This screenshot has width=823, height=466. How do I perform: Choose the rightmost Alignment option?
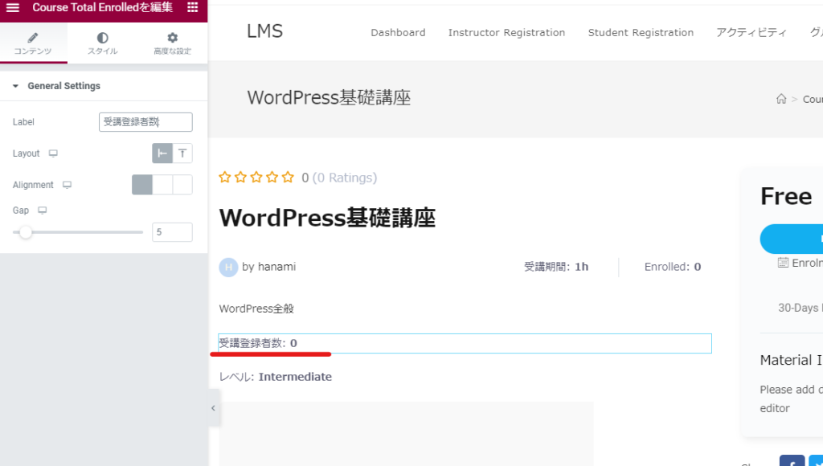[x=182, y=185]
